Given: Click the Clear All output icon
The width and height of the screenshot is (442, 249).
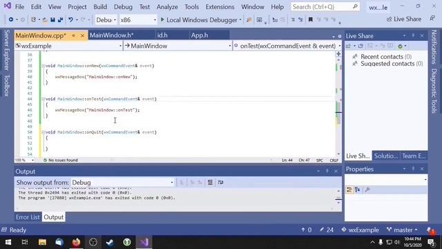Looking at the screenshot, I should (210, 183).
